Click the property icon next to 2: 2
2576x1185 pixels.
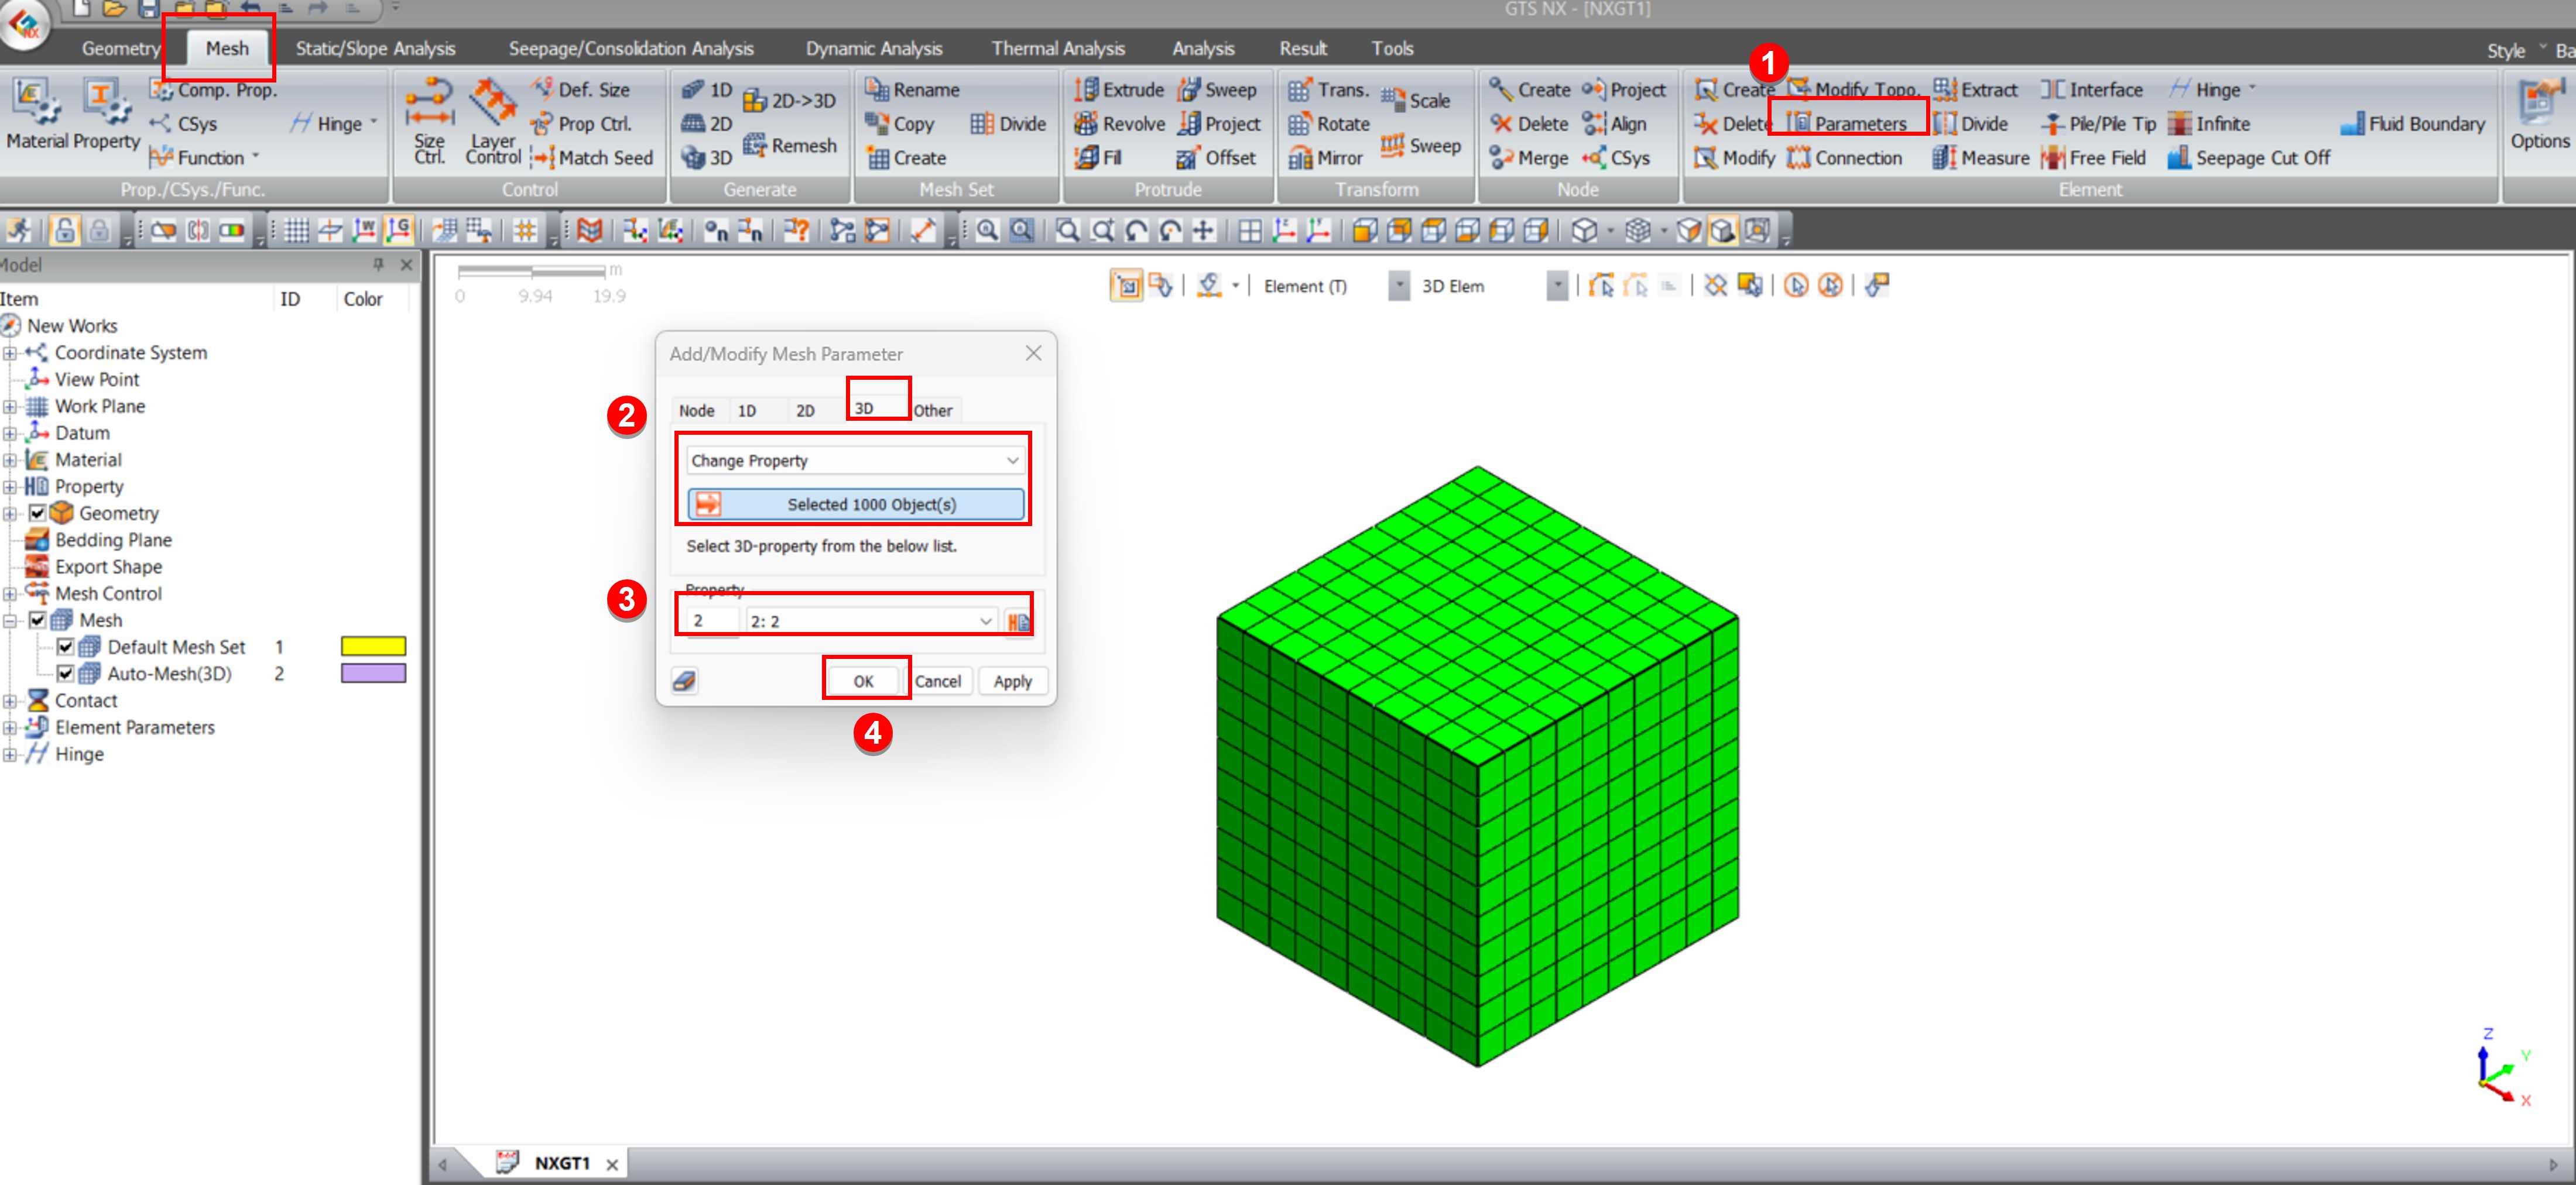[x=1018, y=621]
